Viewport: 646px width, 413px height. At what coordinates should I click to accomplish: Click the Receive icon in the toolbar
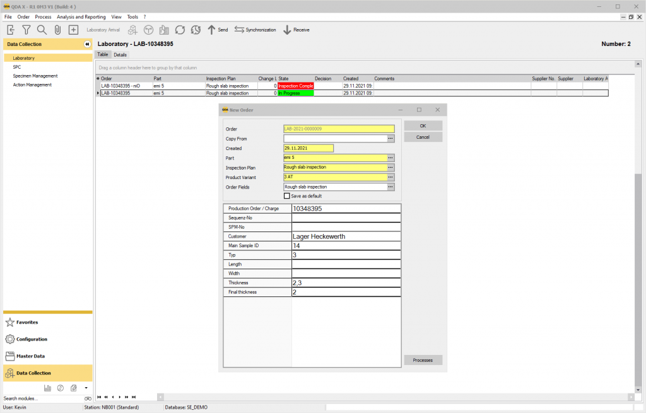[x=296, y=29]
